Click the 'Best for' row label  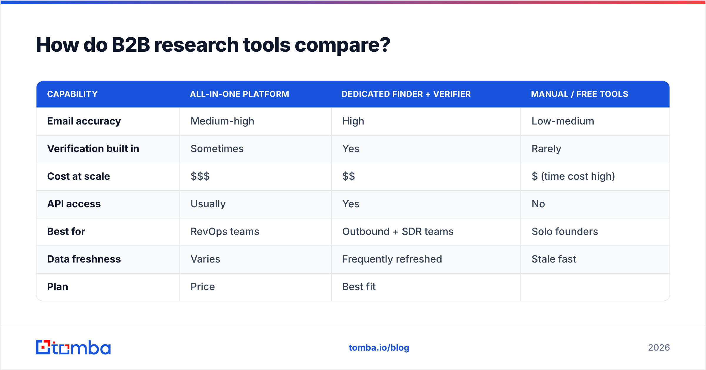coord(66,231)
